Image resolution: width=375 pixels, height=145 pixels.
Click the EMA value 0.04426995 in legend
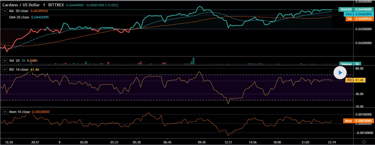coord(40,17)
